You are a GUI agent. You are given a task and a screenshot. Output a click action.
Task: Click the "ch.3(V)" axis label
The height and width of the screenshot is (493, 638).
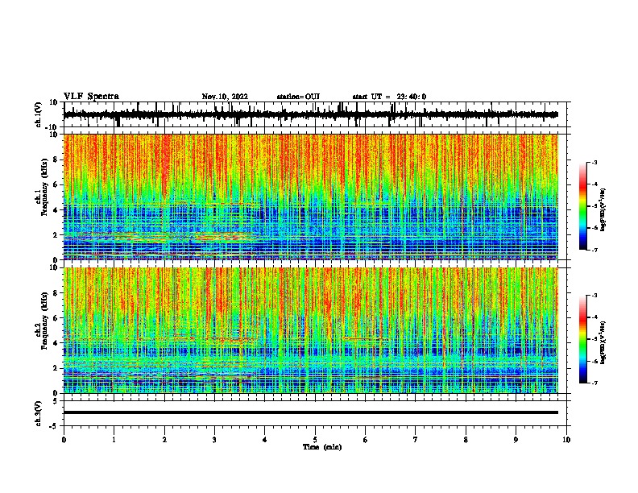[x=39, y=413]
